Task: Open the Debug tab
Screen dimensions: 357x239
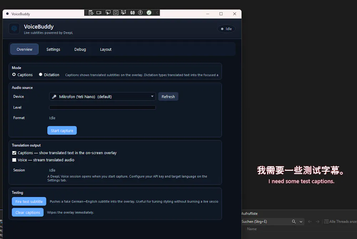Action: pos(80,49)
